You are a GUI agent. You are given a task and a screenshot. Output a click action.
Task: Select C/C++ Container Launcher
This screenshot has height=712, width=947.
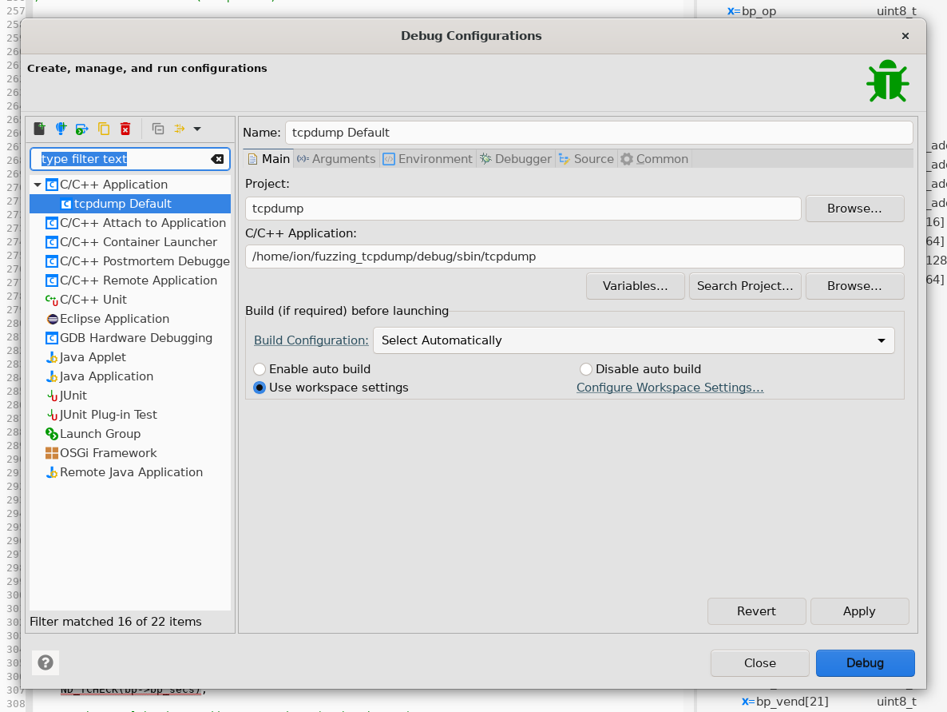point(130,242)
